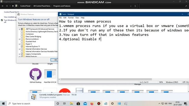Click the Windows Features dialog title icon
This screenshot has height=106, width=189.
[x=18, y=14]
